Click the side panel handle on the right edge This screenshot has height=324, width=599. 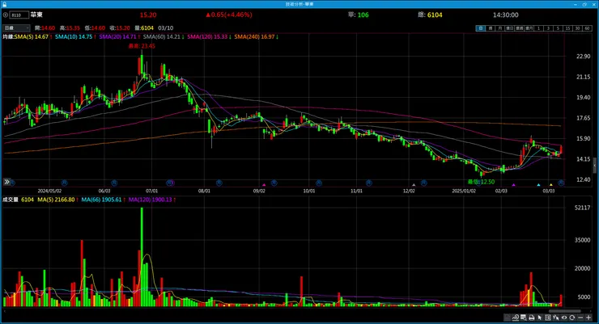(594, 166)
